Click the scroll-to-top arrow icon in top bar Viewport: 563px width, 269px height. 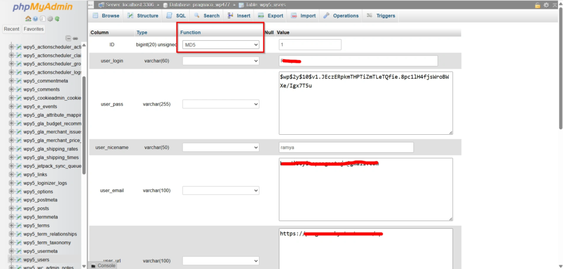(x=555, y=5)
